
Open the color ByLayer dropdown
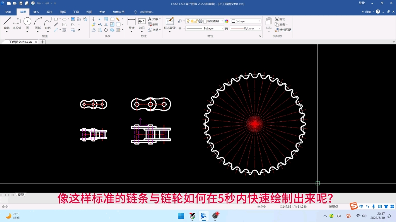tap(259, 21)
